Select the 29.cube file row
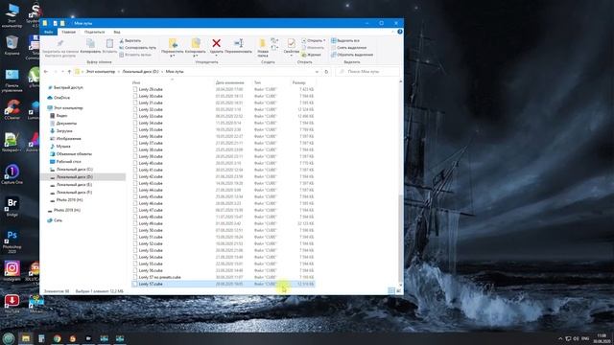614x345 pixels. coord(224,89)
